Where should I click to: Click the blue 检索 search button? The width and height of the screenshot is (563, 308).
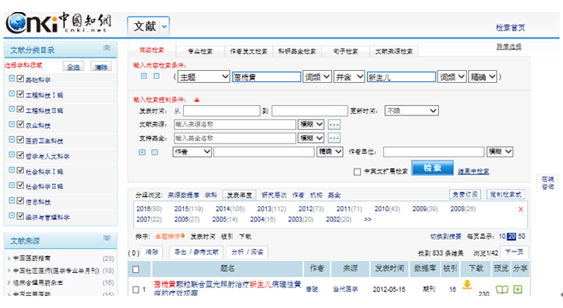432,168
